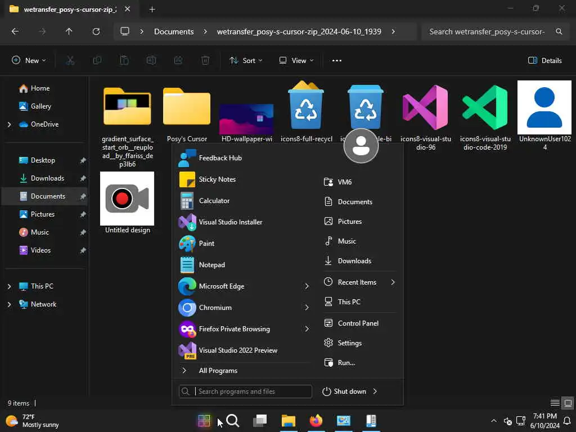Click the Delete trash icon in toolbar
The width and height of the screenshot is (576, 432).
205,61
